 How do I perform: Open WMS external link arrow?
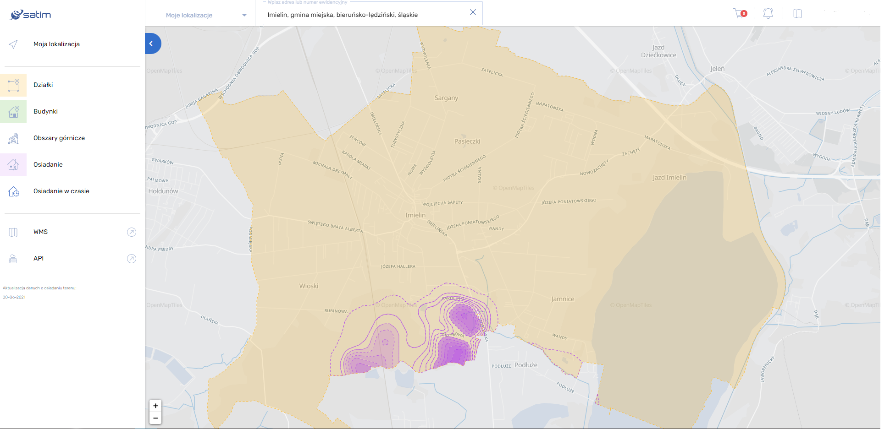coord(132,232)
